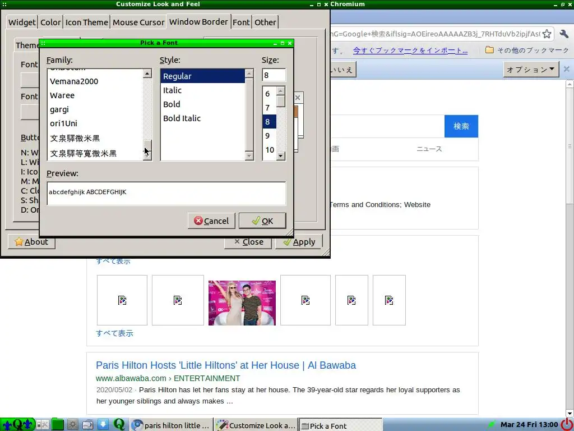Screen dimensions: 574x431
Task: Click the ニュース search tab
Action: click(x=429, y=149)
